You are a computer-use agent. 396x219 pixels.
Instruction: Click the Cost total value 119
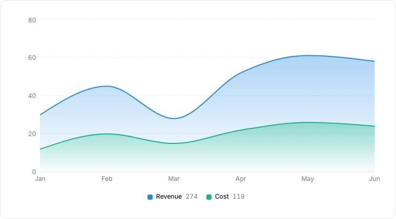[x=239, y=197]
